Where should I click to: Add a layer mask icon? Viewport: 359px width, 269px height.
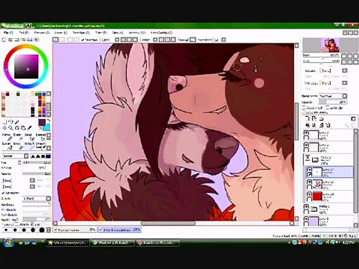pyautogui.click(x=353, y=118)
